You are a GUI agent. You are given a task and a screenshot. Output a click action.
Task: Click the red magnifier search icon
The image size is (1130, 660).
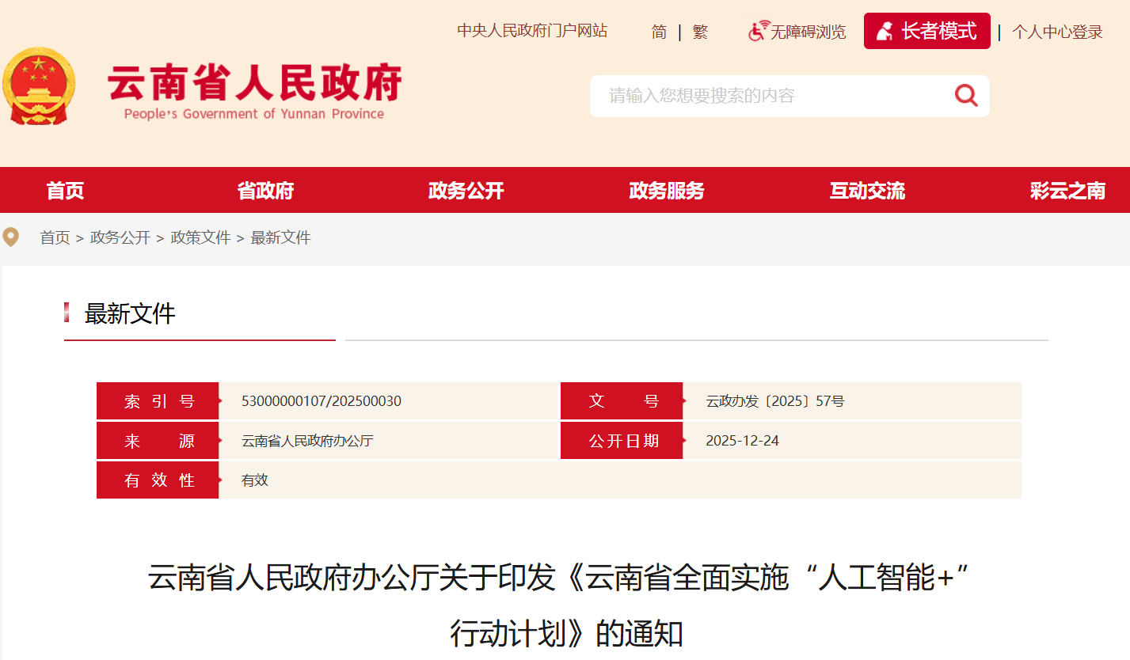[x=966, y=96]
